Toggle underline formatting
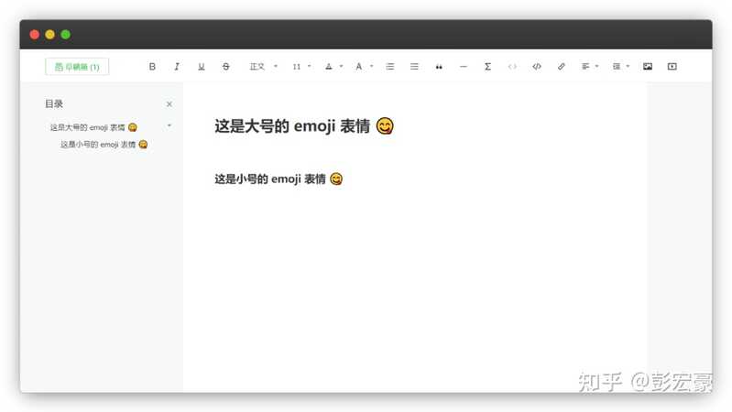Viewport: 732px width, 412px height. pos(202,67)
